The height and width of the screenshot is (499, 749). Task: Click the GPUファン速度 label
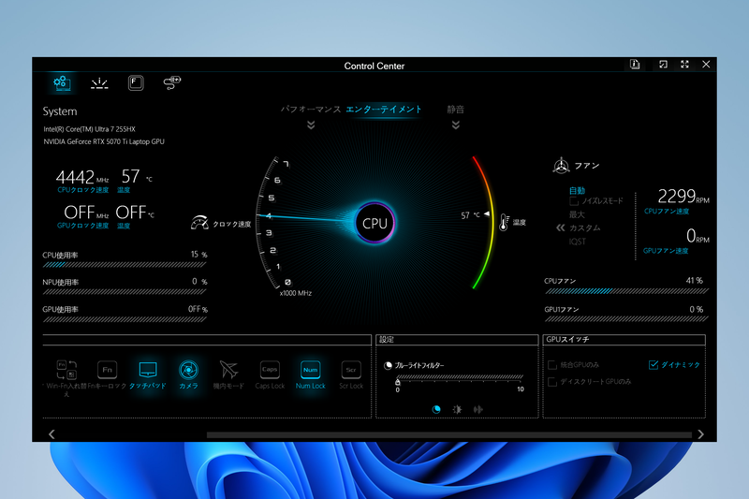[x=666, y=251]
